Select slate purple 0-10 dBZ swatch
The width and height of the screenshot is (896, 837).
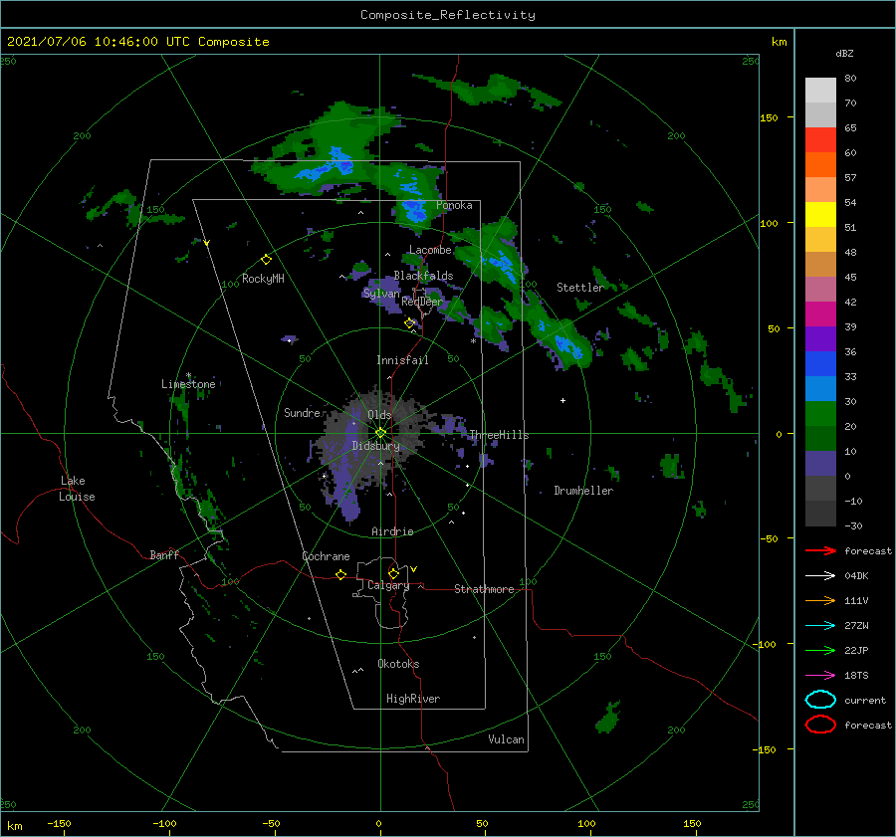click(820, 464)
